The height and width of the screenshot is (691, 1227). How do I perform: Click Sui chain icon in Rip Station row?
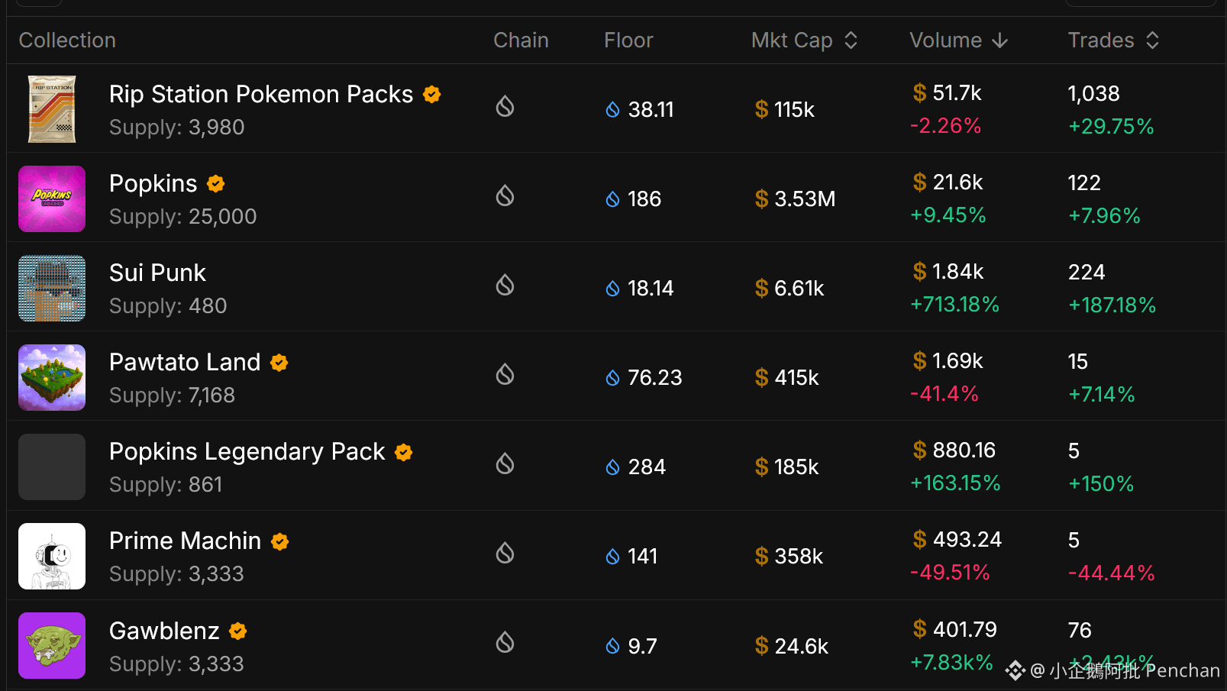505,106
